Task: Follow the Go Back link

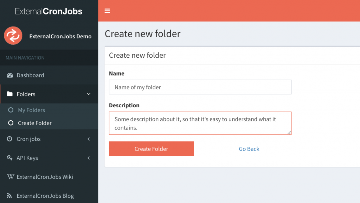Action: click(x=249, y=149)
